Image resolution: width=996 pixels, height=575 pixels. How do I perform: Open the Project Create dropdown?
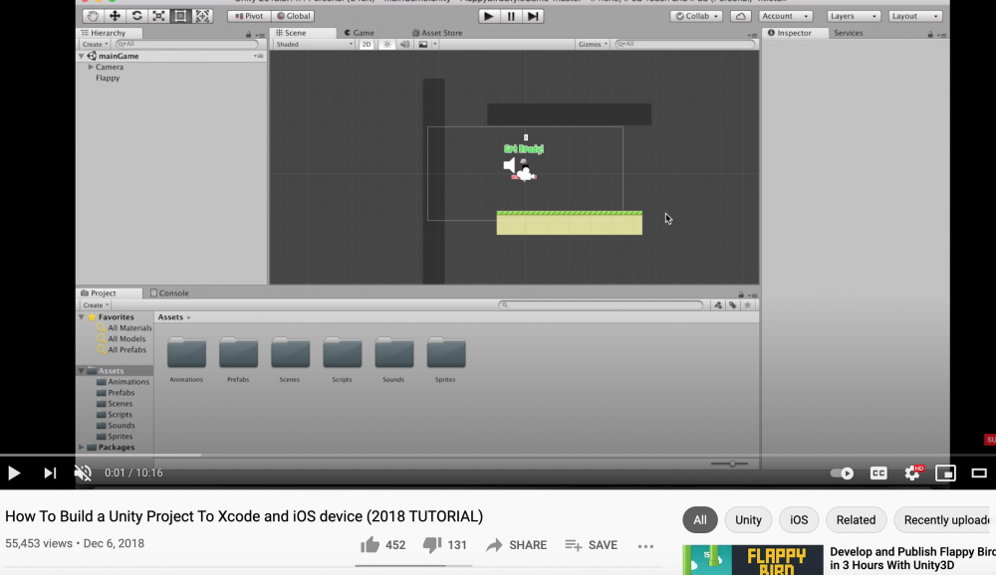96,304
